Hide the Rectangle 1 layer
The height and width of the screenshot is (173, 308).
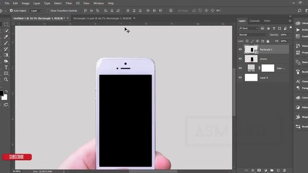coord(240,49)
